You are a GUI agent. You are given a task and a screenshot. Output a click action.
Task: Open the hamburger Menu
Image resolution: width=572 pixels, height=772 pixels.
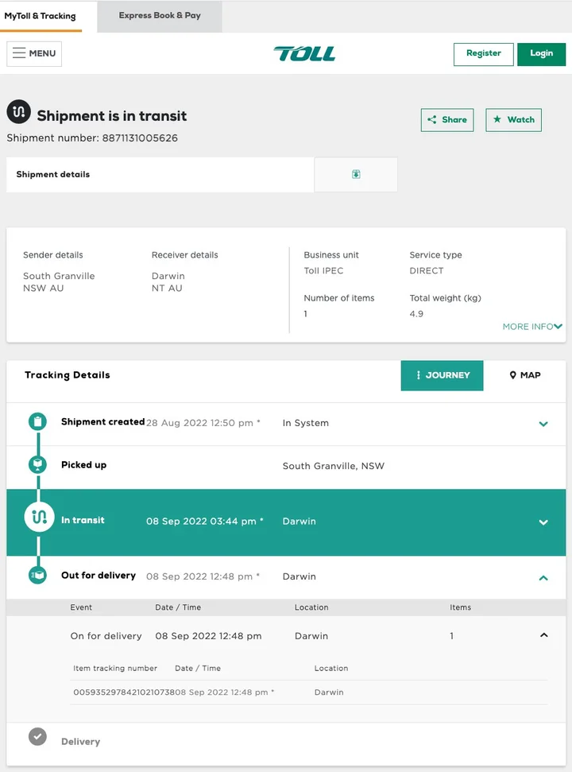tap(34, 53)
